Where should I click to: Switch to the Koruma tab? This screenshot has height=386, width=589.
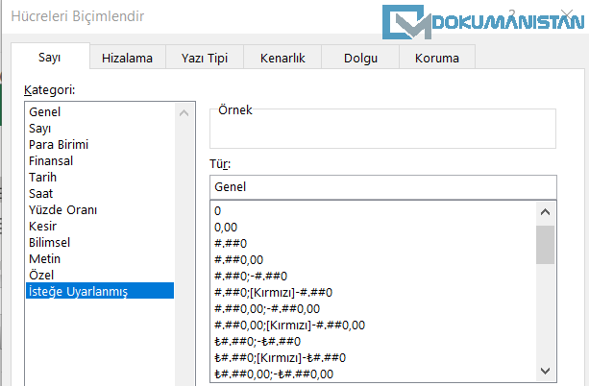tap(437, 58)
